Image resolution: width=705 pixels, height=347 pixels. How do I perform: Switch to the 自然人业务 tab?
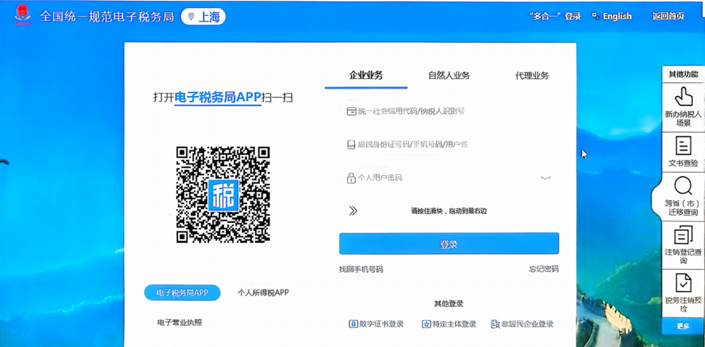click(x=449, y=75)
